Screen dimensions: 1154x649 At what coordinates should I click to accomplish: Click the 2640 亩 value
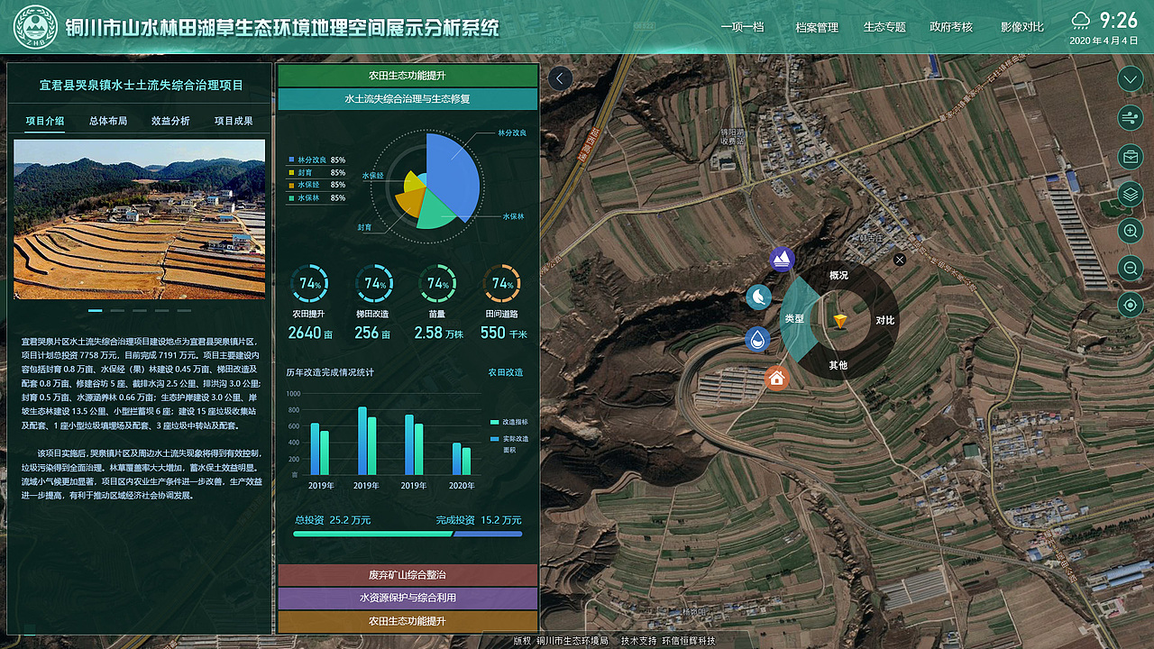310,333
